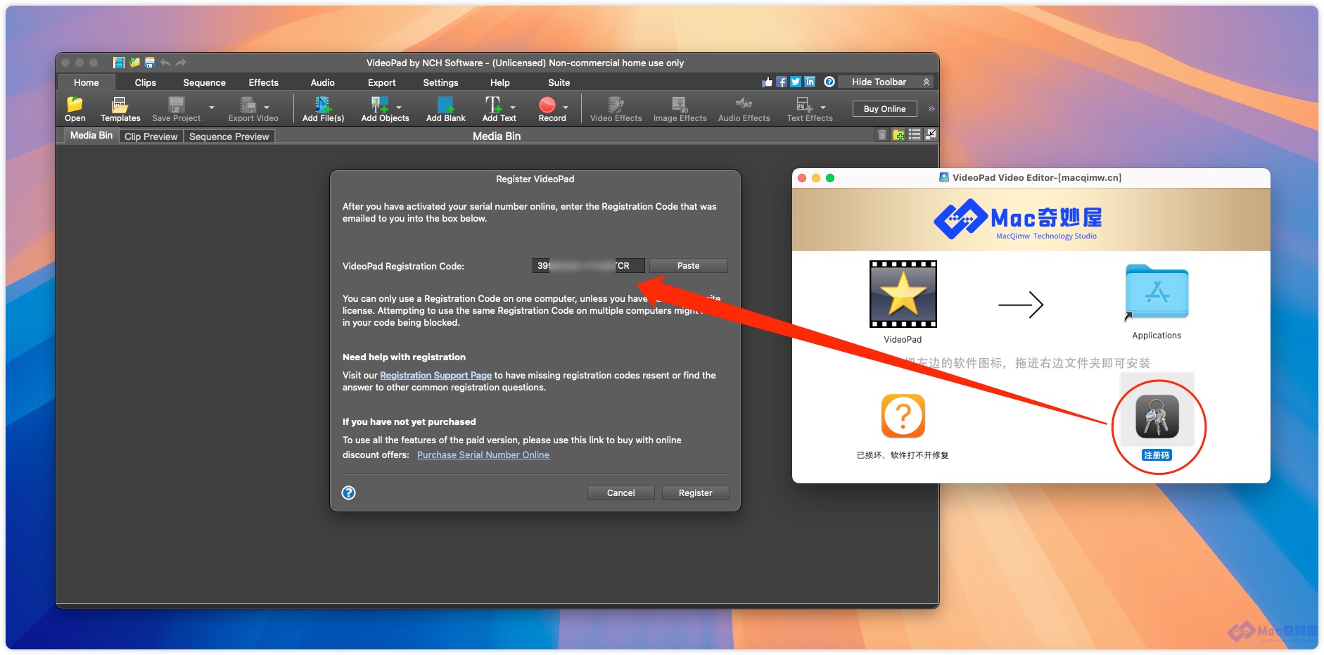Click the red Record icon

[547, 104]
